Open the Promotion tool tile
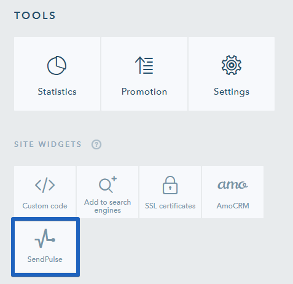The image size is (293, 284). (x=144, y=74)
